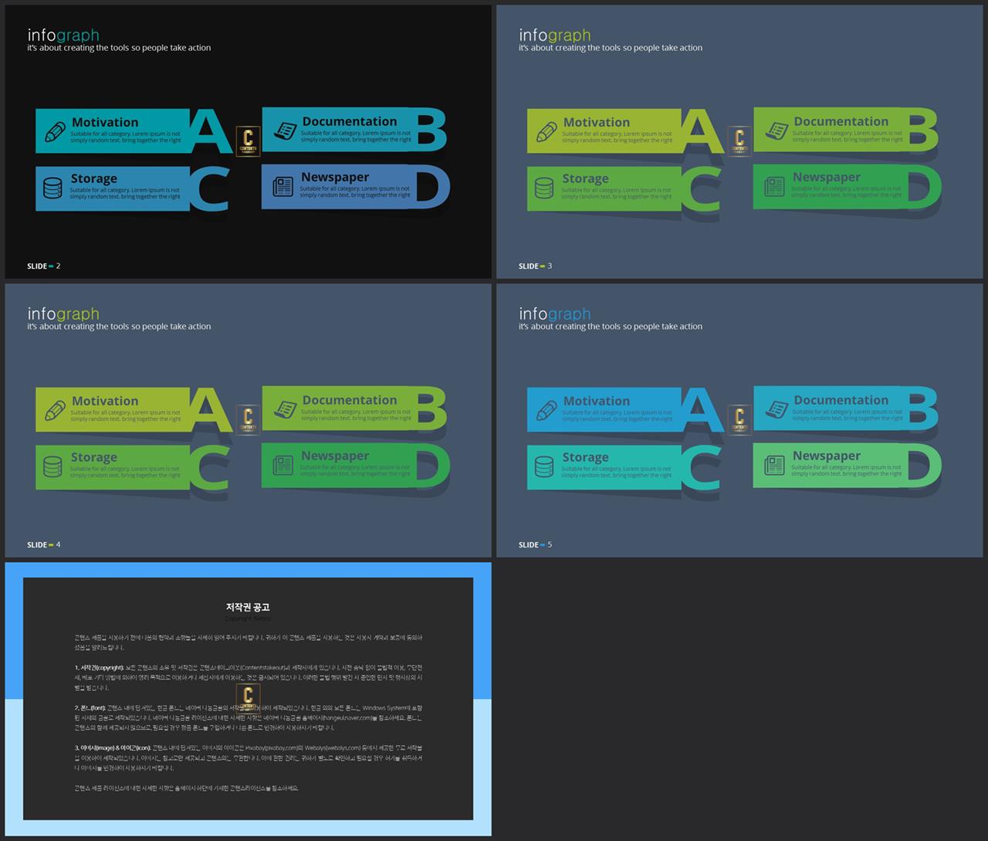Click the "Storage" heading on slide 4
The height and width of the screenshot is (841, 988).
(93, 457)
